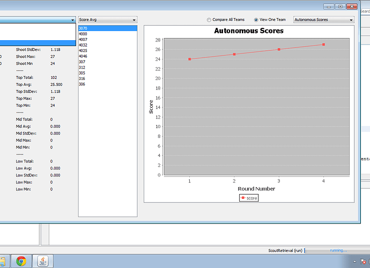Click the round 2 data point
370x268 pixels.
[234, 54]
